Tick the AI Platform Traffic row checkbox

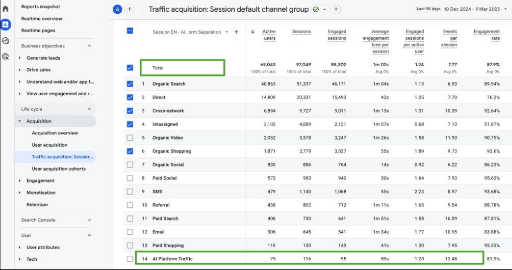(130, 259)
